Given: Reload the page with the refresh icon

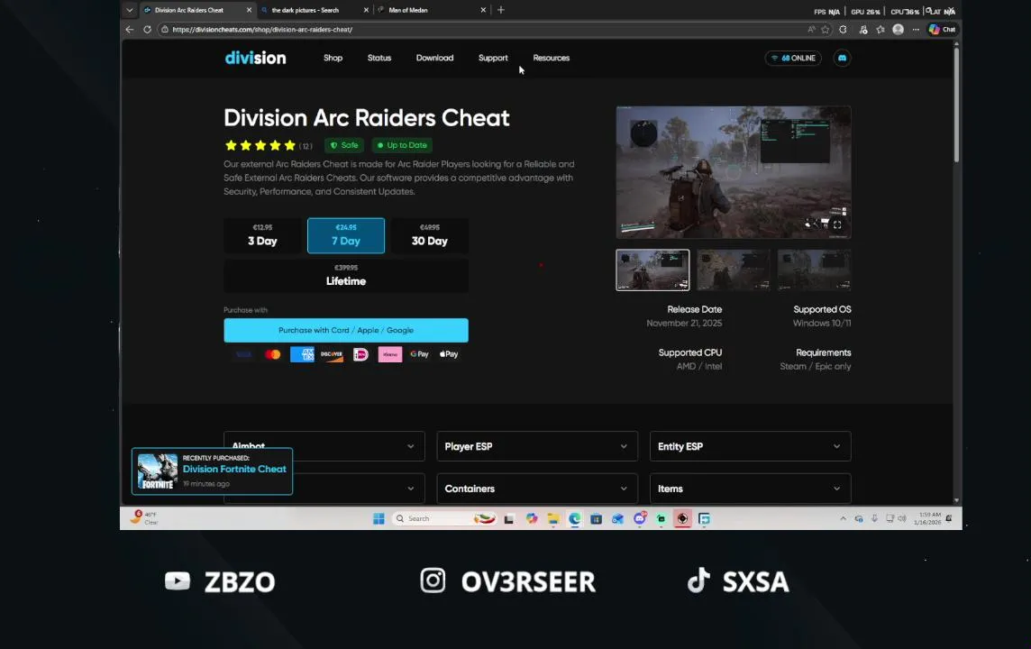Looking at the screenshot, I should (147, 30).
